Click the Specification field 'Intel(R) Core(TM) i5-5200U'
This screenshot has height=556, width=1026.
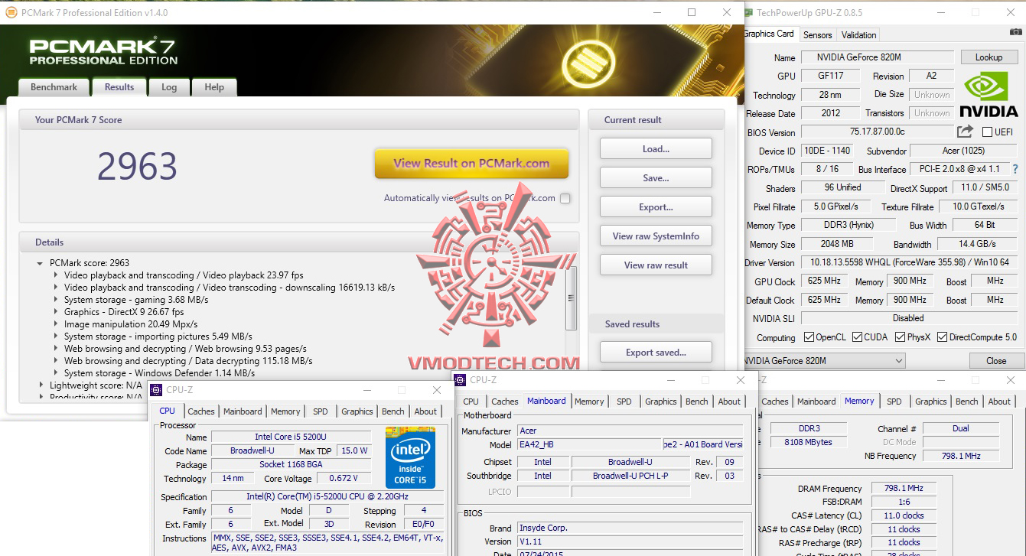327,497
